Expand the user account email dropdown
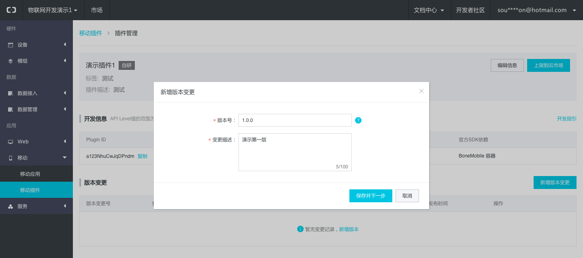583x258 pixels. [x=536, y=10]
